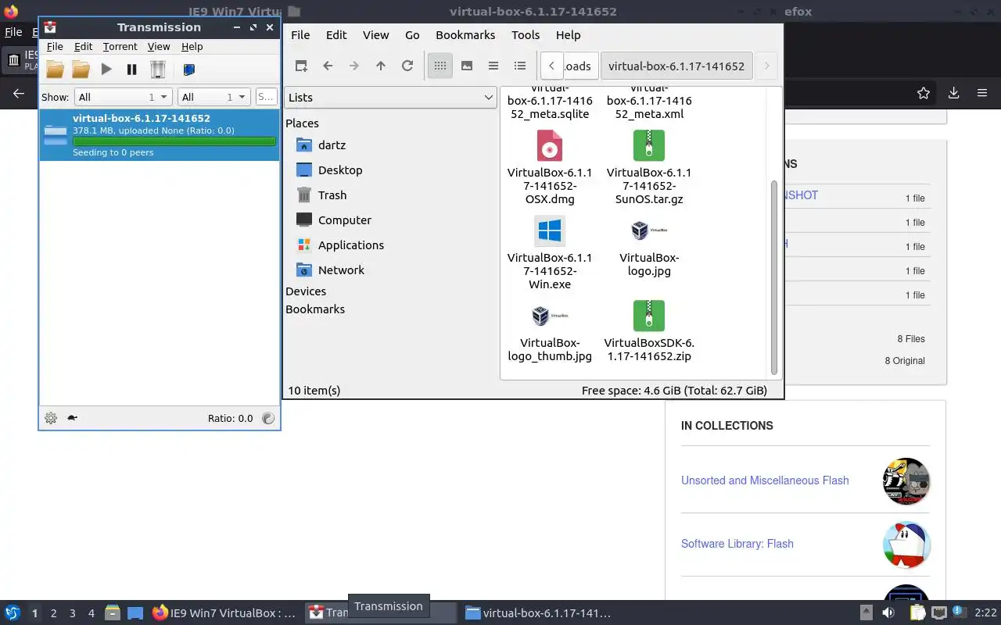This screenshot has width=1001, height=625.
Task: Select the virtual-box-6.1.17-141652 path button
Action: point(676,66)
